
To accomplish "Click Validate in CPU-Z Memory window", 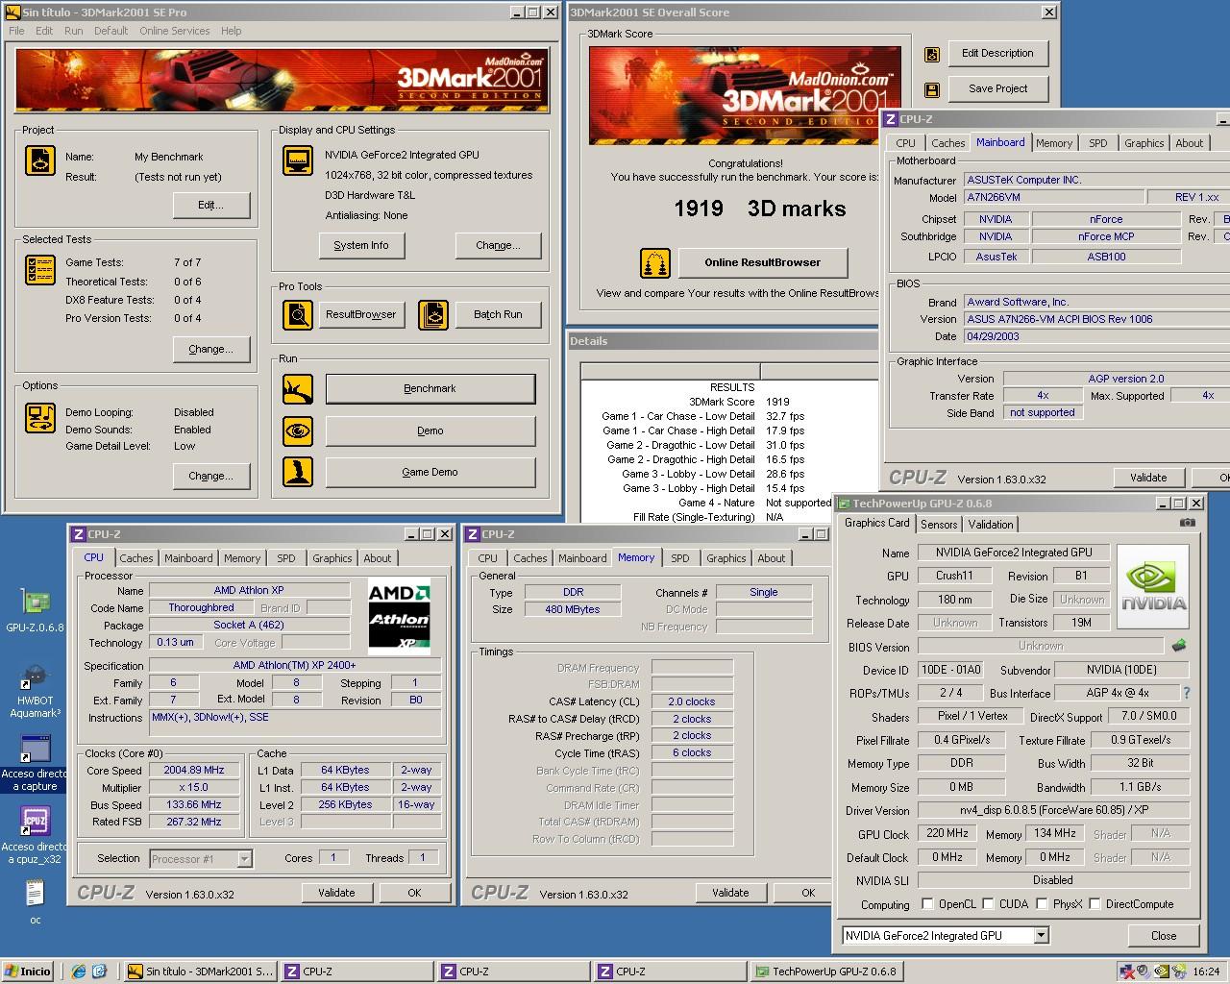I will (730, 893).
